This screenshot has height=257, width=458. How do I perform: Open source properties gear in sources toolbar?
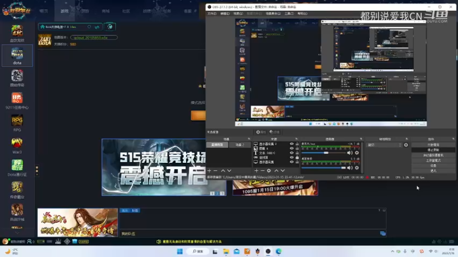click(x=269, y=170)
